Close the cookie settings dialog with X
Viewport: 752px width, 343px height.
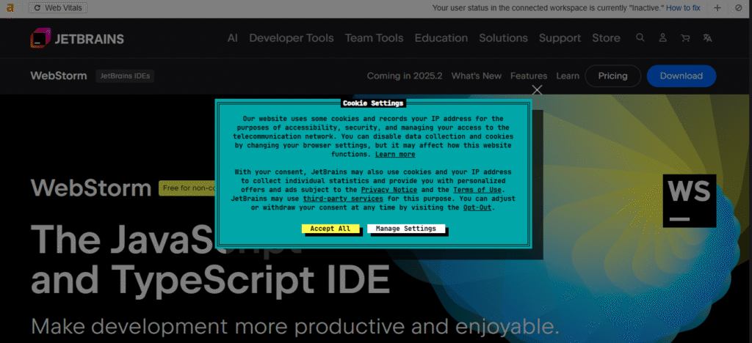coord(537,90)
